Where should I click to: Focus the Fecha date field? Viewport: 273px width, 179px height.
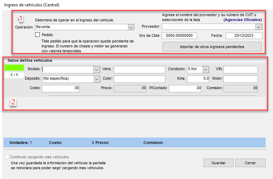click(244, 36)
